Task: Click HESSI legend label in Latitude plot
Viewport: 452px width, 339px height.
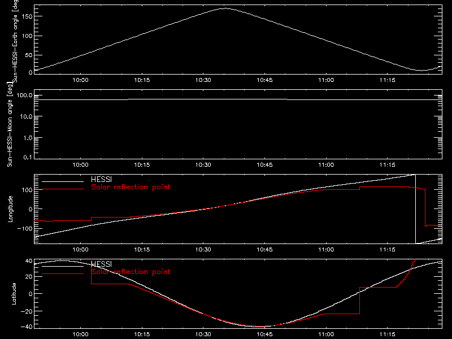Action: pyautogui.click(x=101, y=264)
